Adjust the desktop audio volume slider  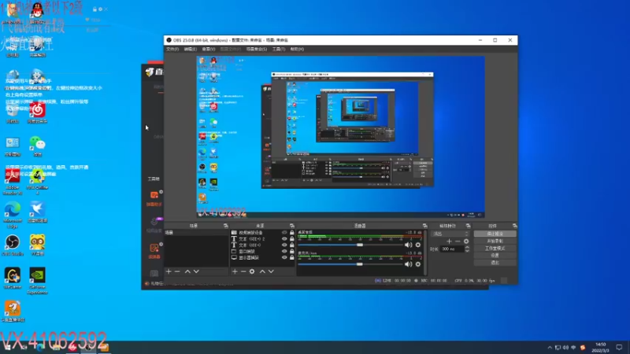coord(360,245)
